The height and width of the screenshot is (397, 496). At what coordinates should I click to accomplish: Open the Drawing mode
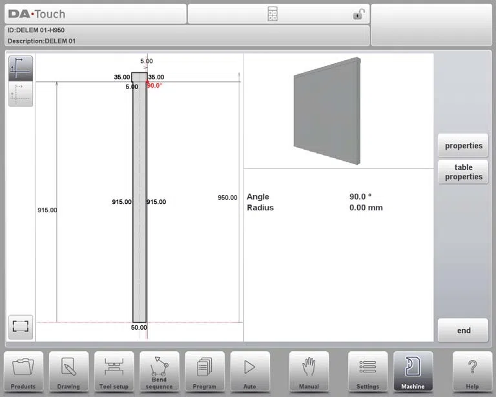click(x=68, y=372)
